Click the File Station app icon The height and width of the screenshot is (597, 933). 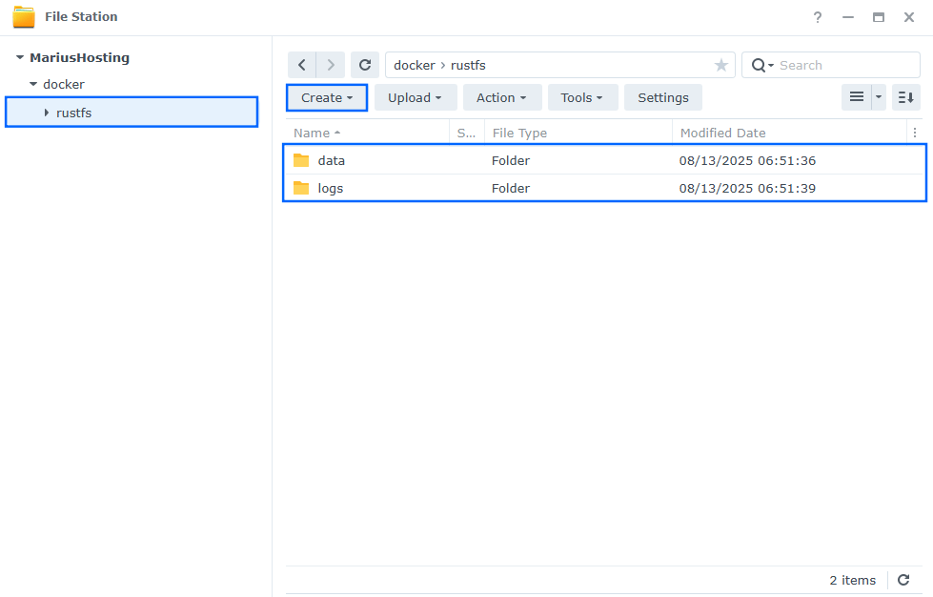click(x=24, y=16)
